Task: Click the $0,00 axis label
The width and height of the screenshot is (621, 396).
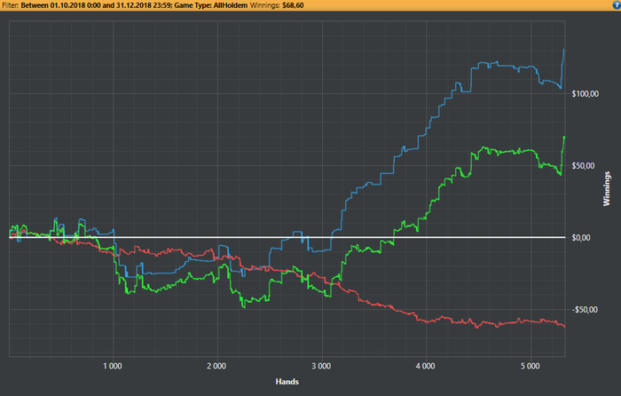Action: pos(581,238)
